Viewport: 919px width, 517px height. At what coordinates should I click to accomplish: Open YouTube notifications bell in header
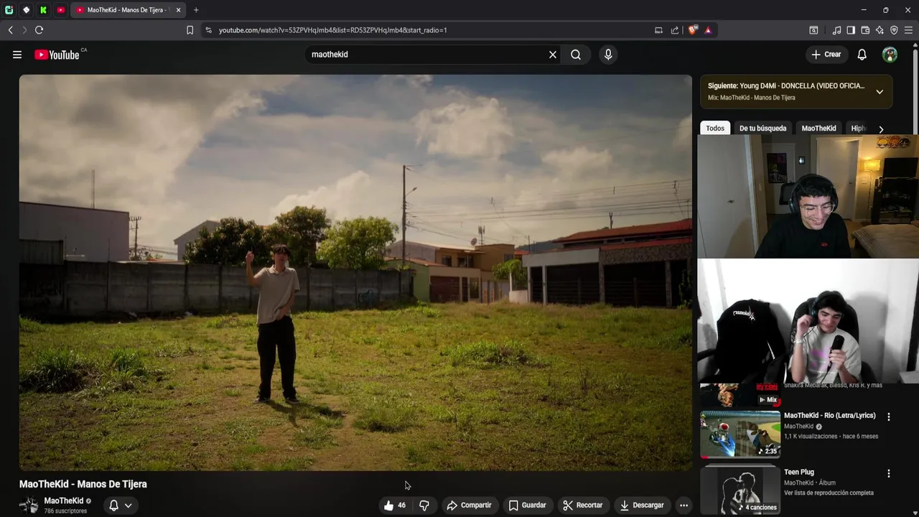point(862,55)
